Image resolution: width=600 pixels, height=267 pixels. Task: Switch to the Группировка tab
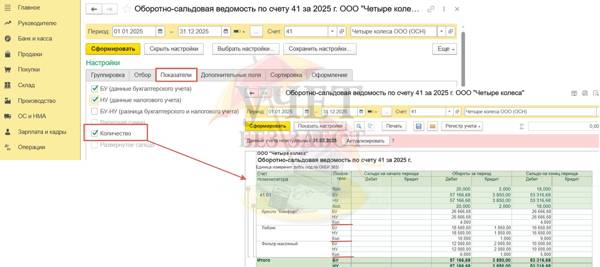pos(108,75)
